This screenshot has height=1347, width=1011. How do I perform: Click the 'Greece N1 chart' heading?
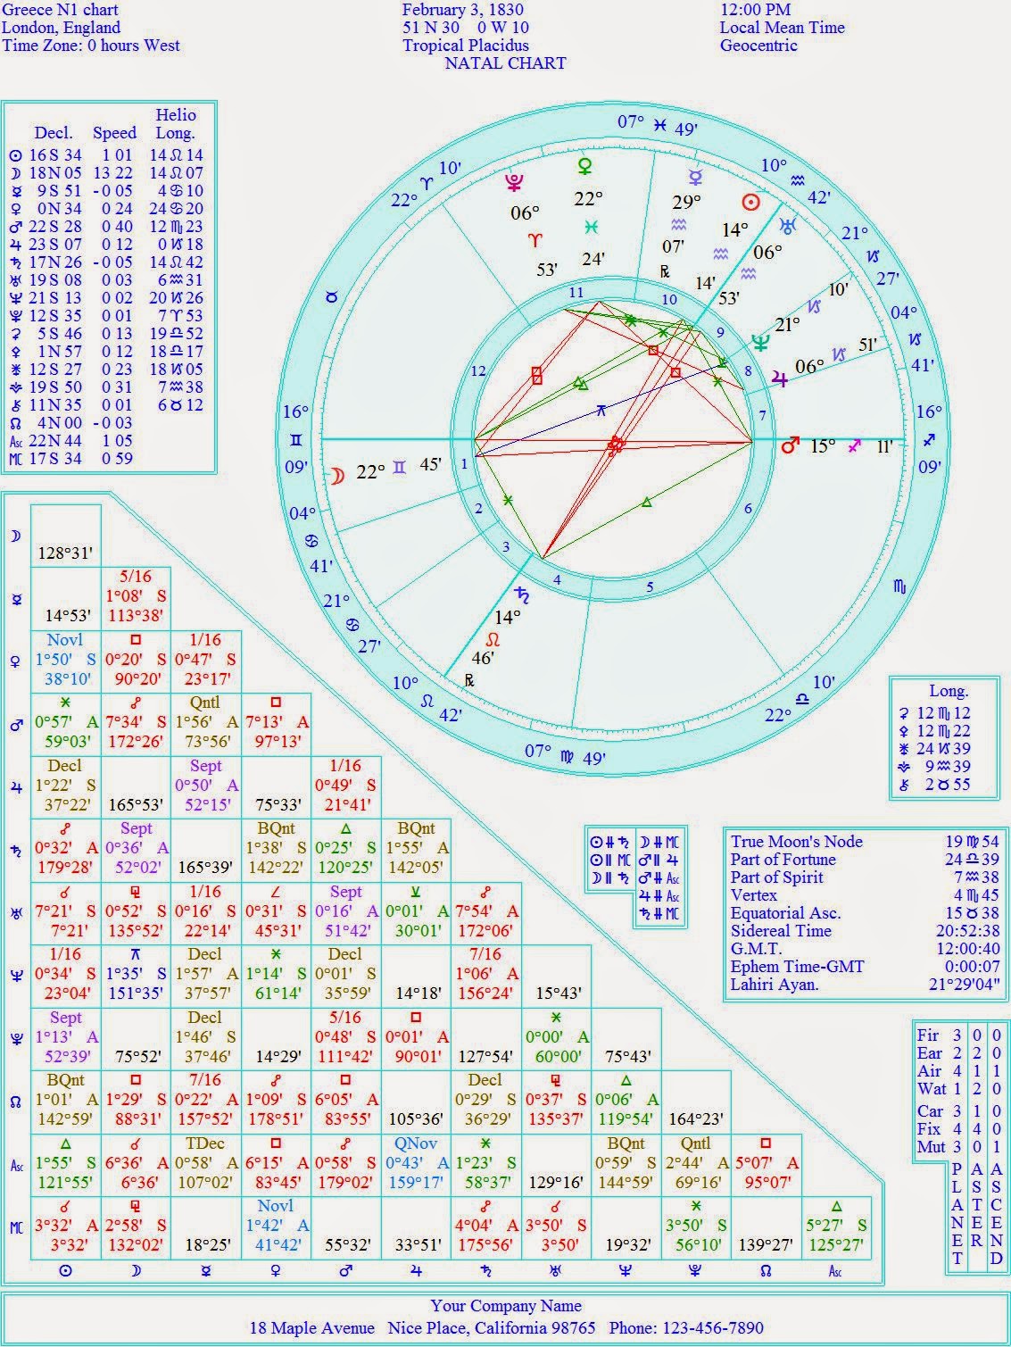click(60, 10)
